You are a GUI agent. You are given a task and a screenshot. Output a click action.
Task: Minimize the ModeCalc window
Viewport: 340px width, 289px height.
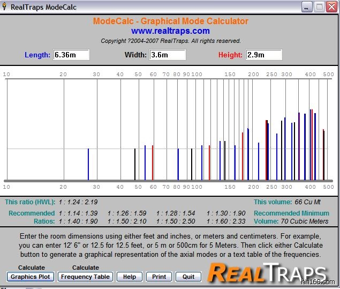pyautogui.click(x=306, y=6)
